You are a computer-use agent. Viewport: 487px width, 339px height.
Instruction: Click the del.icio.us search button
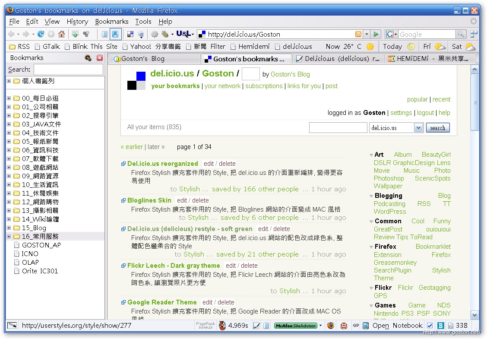click(438, 128)
